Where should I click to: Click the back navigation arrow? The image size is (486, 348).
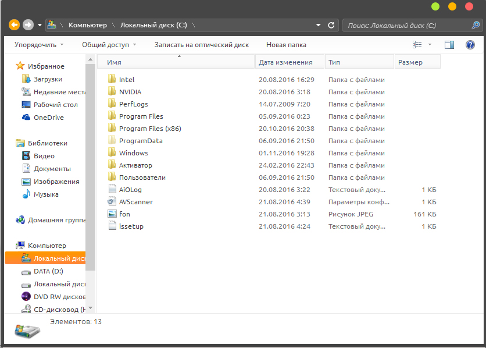coord(14,25)
